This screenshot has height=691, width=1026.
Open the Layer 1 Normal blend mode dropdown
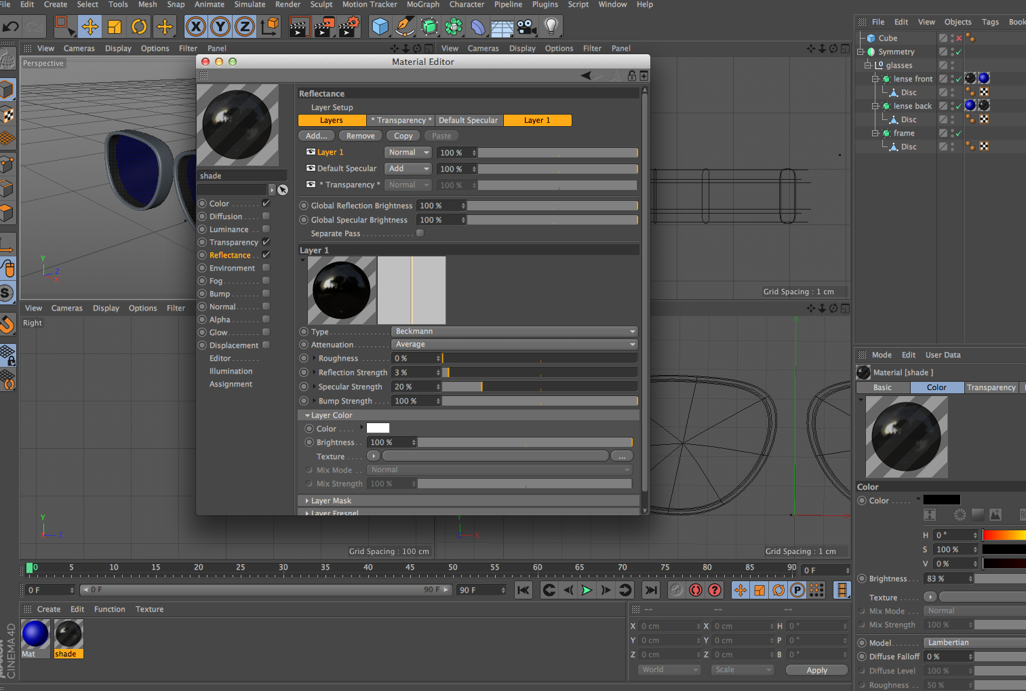408,153
